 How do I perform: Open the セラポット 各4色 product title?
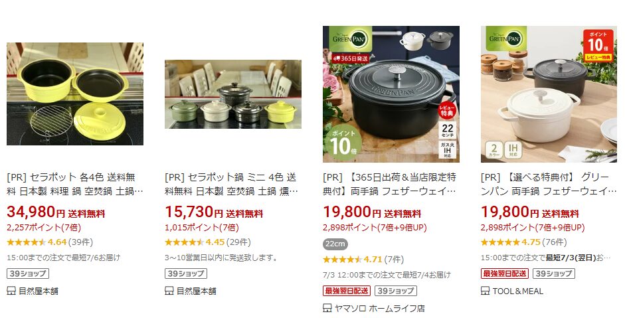(75, 184)
